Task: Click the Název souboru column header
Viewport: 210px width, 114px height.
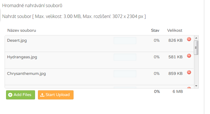Action: [22, 31]
